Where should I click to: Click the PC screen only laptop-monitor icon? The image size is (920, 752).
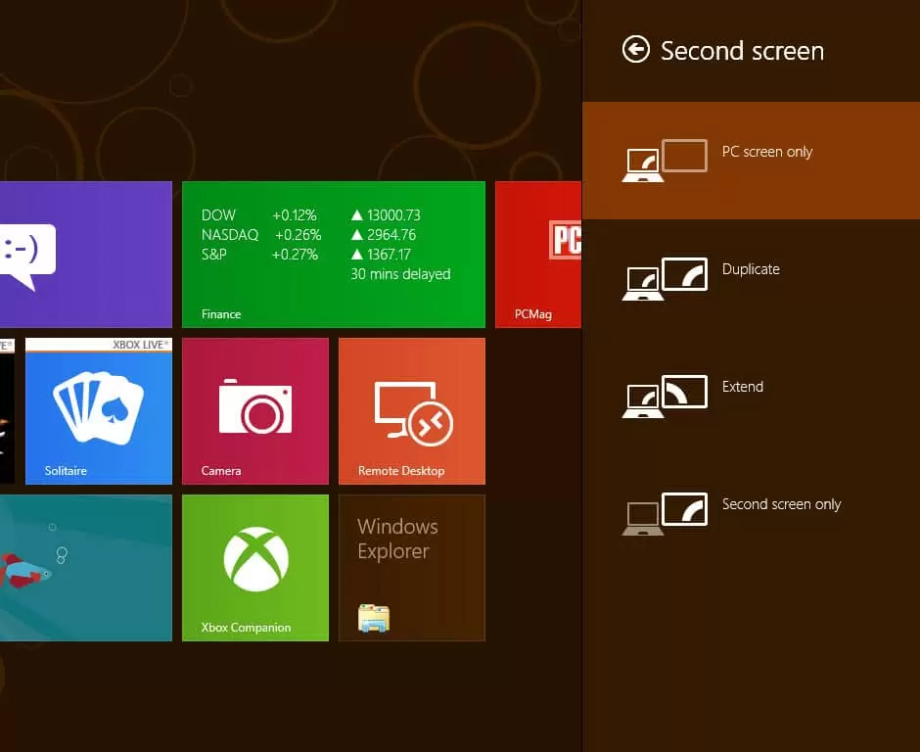coord(665,161)
